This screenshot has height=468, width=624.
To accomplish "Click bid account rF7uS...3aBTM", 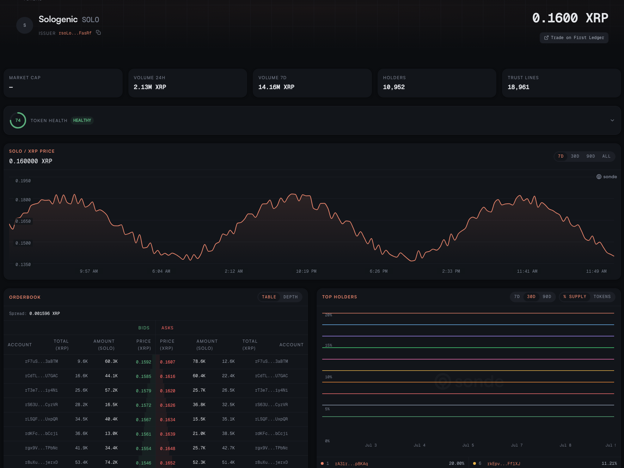I will tap(42, 361).
